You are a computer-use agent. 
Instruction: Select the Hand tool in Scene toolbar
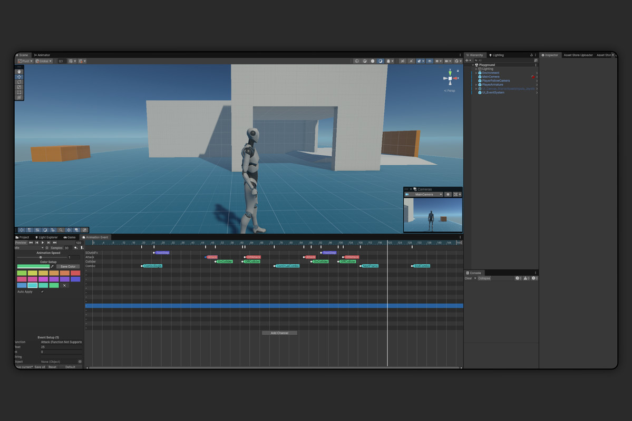click(x=20, y=72)
